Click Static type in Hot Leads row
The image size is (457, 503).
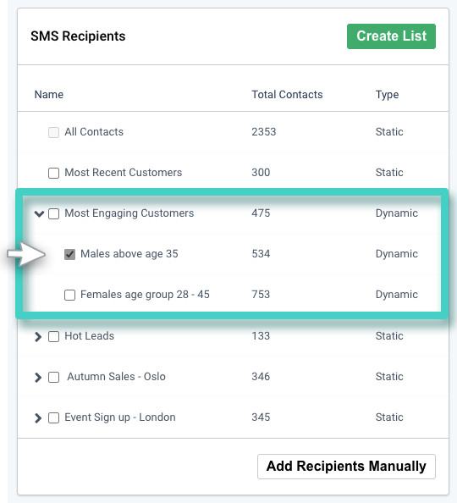[389, 336]
